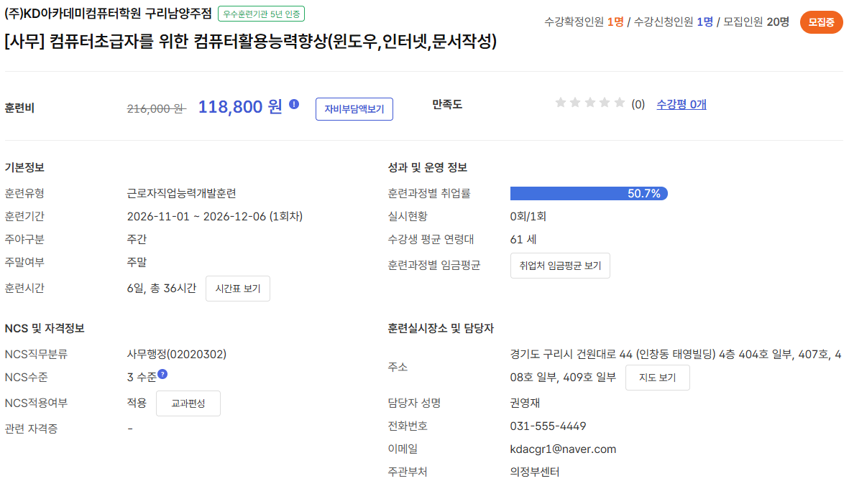Click the 기본정보 section heading

click(x=24, y=167)
